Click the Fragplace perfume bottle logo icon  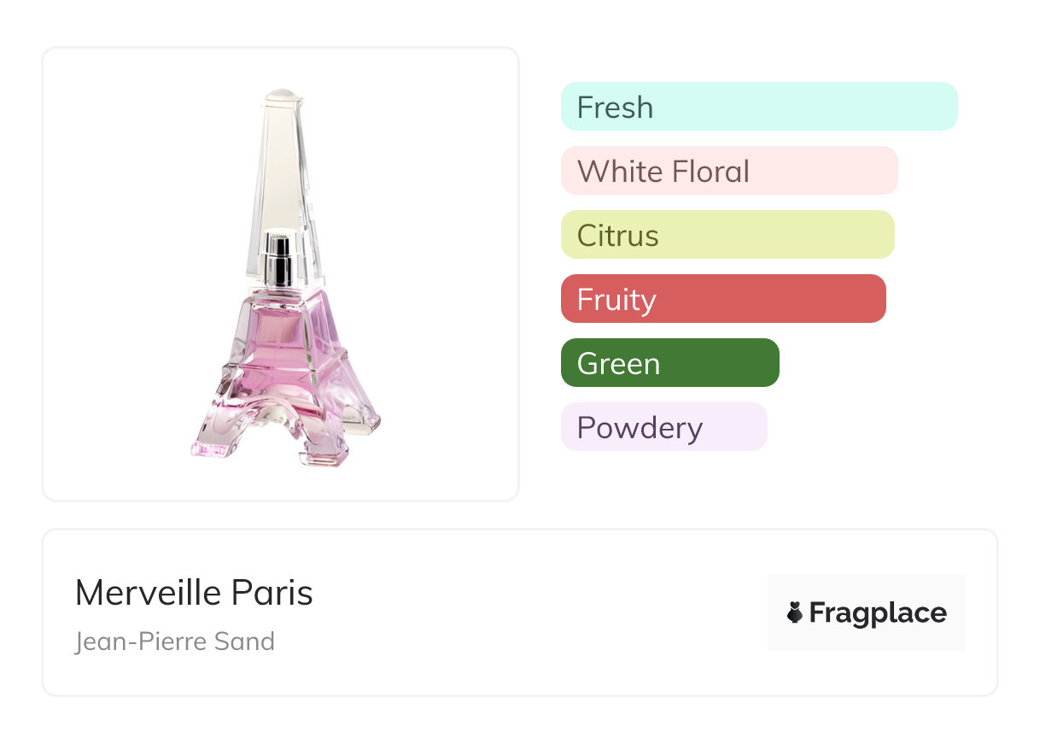click(x=795, y=612)
